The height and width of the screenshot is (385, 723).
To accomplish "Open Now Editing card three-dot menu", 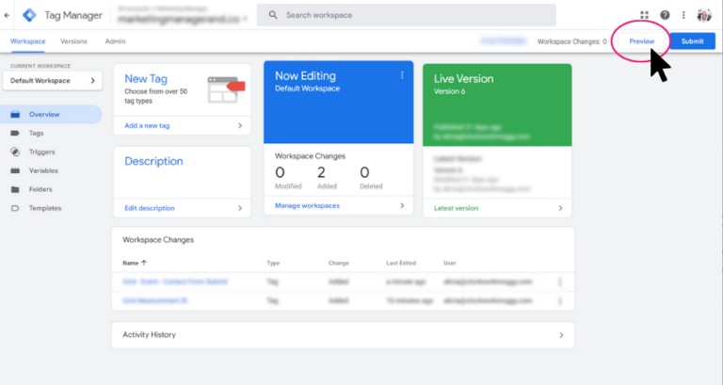I will 402,75.
